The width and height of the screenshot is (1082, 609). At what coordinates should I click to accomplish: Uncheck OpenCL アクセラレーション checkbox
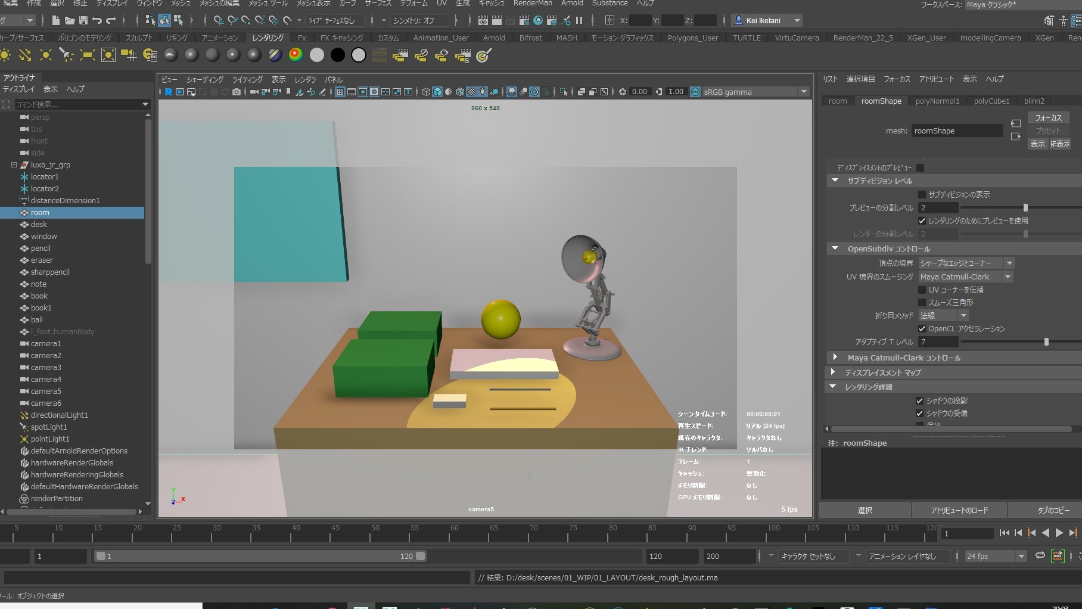pyautogui.click(x=922, y=329)
